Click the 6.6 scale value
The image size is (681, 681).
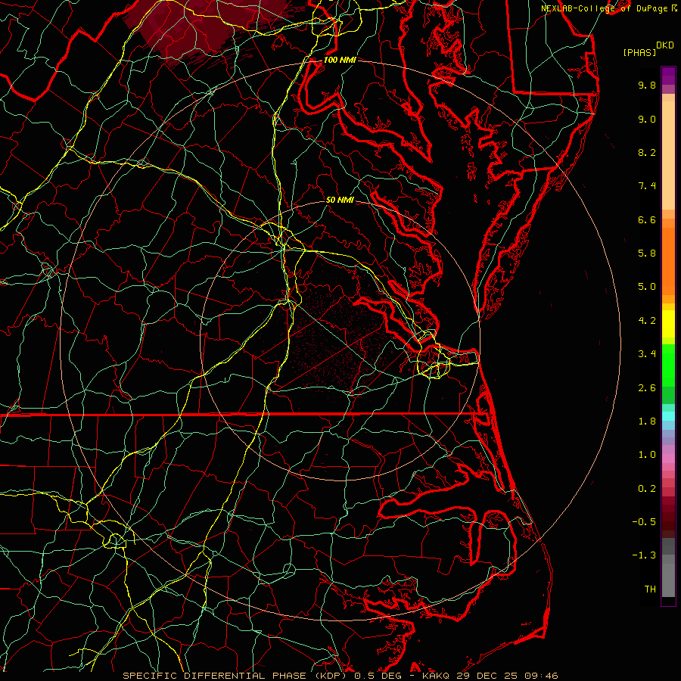click(x=647, y=219)
